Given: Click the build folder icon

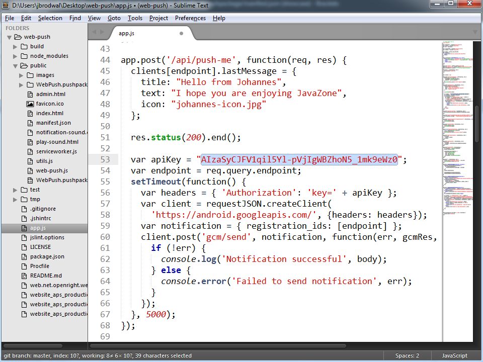Looking at the screenshot, I should [x=24, y=46].
